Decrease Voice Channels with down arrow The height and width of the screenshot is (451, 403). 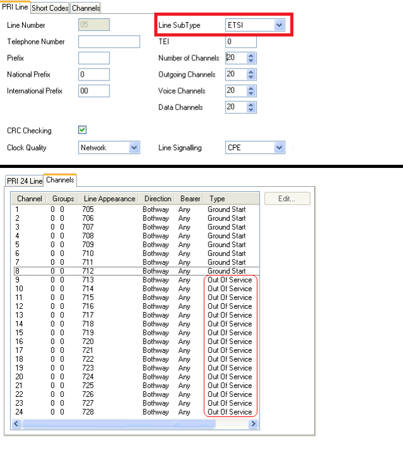[x=251, y=93]
